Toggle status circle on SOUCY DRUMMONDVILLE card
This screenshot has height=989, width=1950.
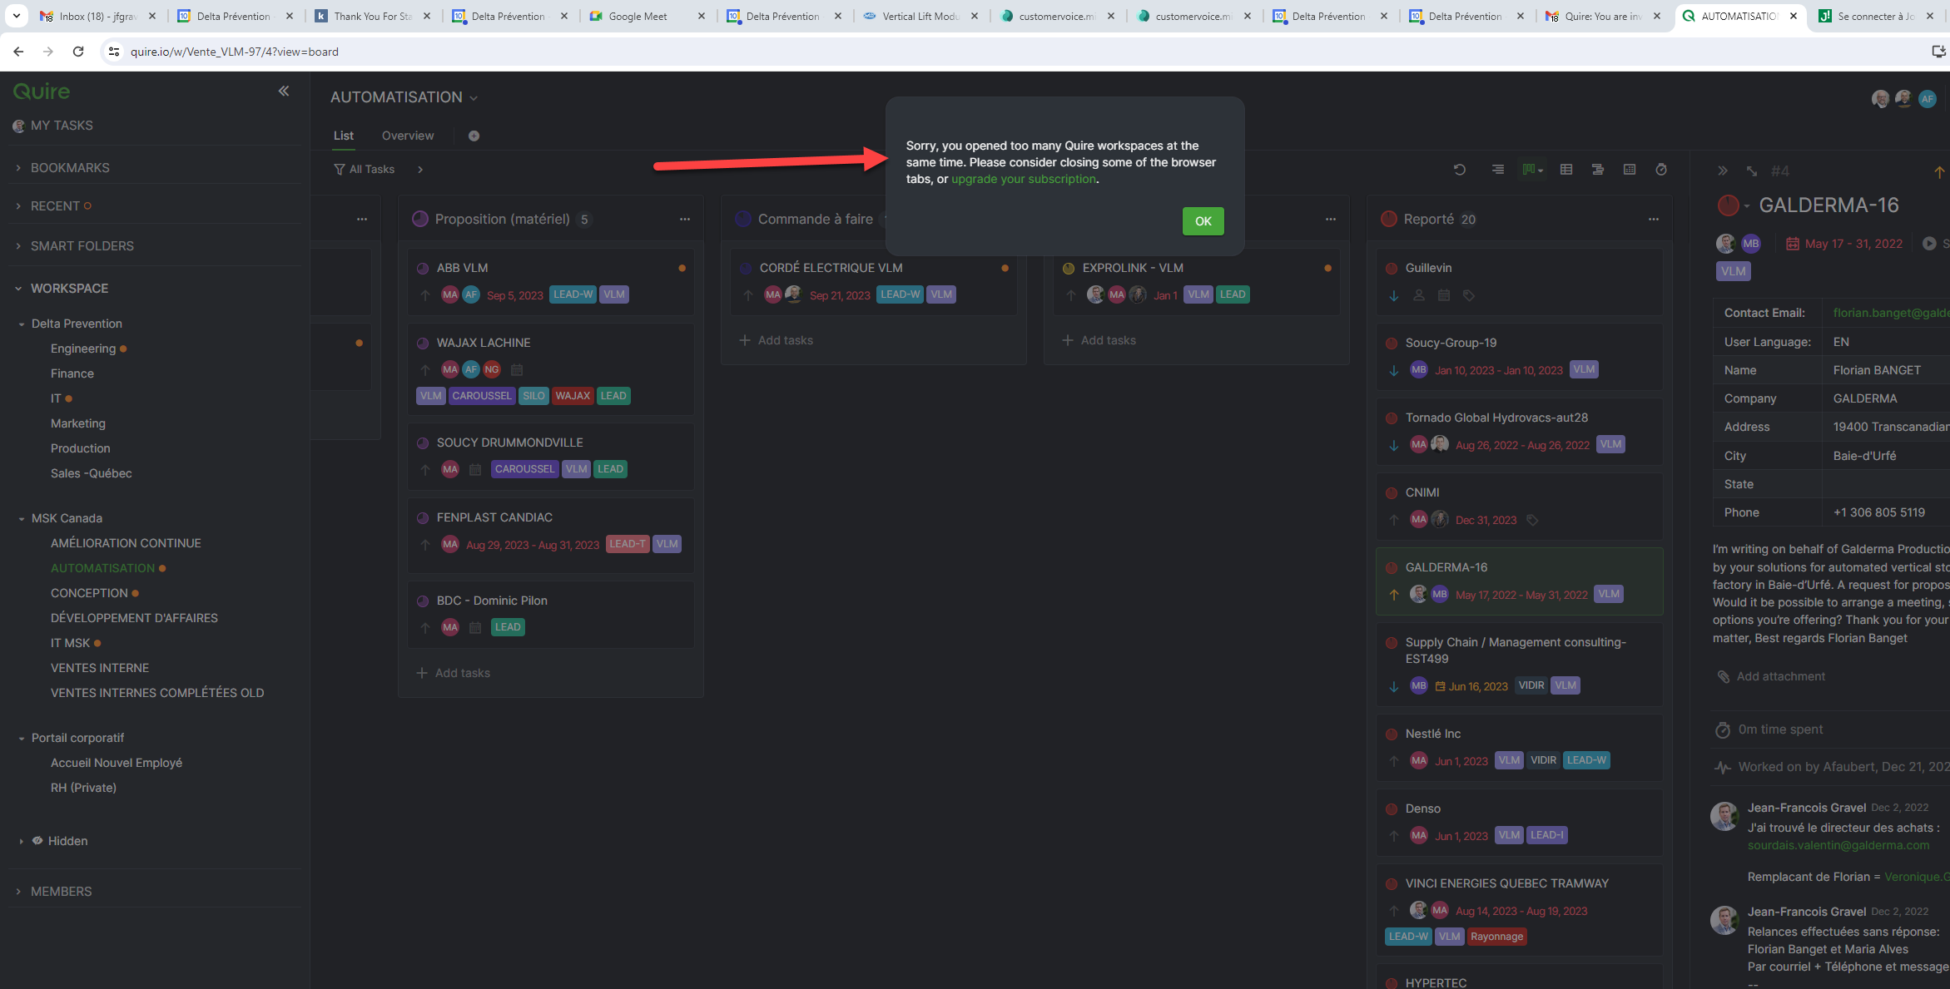click(423, 443)
